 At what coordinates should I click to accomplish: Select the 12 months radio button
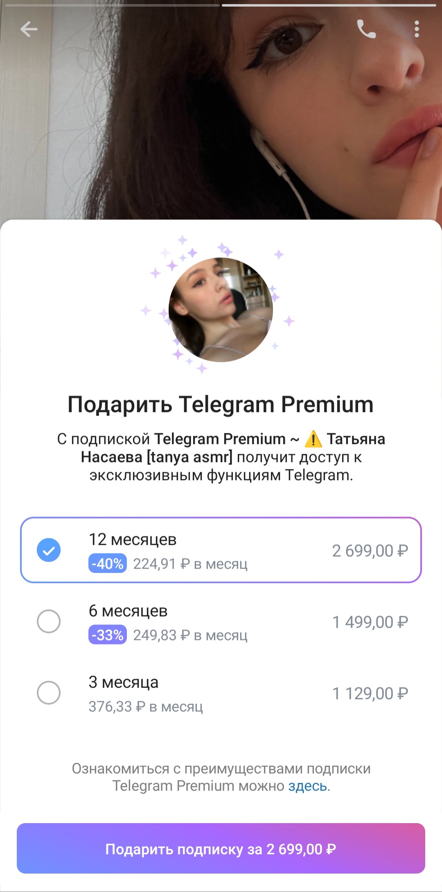click(x=49, y=550)
